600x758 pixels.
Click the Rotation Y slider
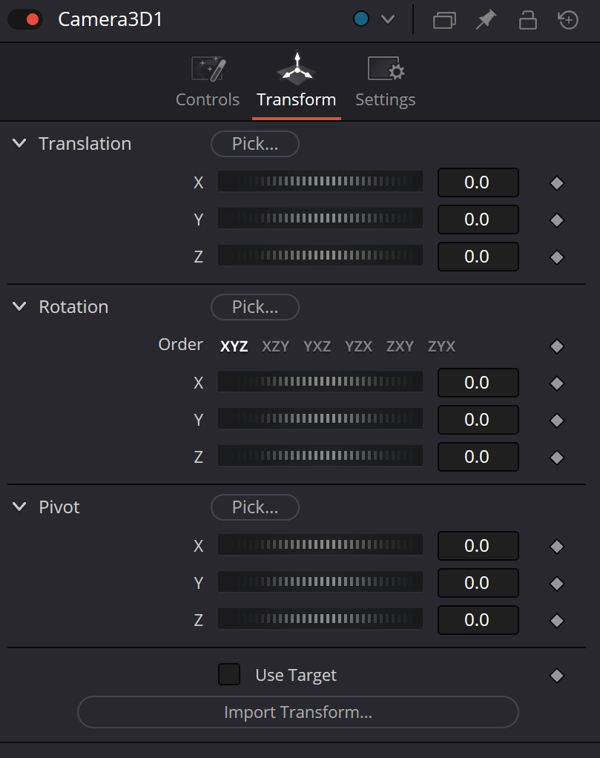coord(320,418)
